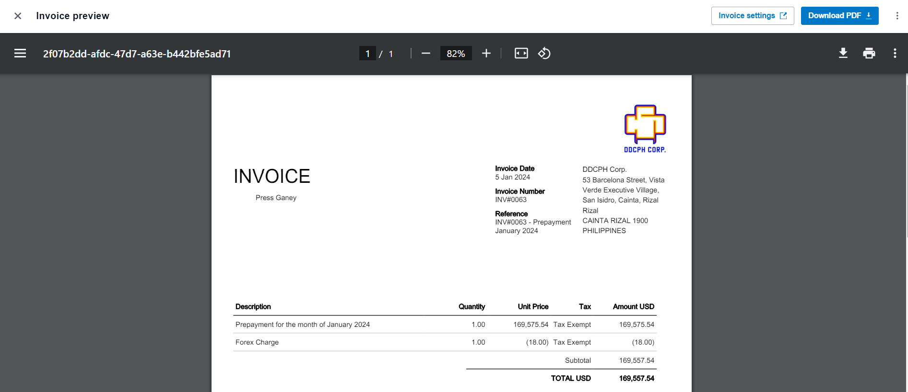908x392 pixels.
Task: Fit the PDF to page
Action: pyautogui.click(x=521, y=54)
